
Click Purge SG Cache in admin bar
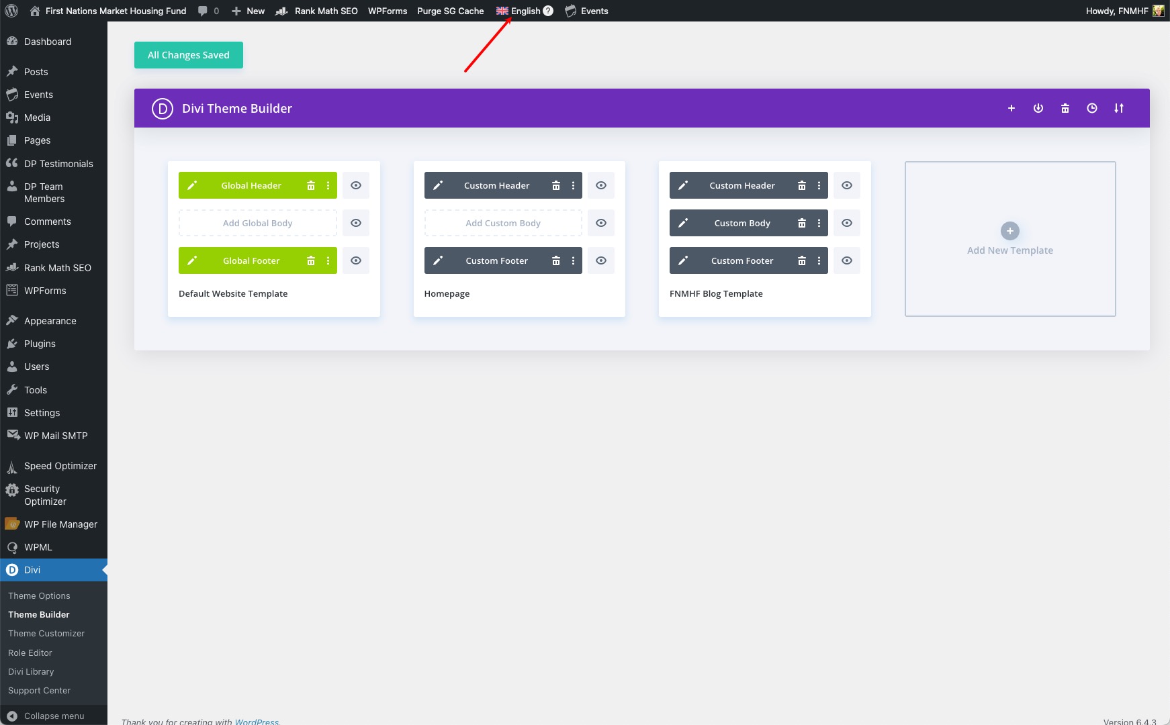click(451, 11)
